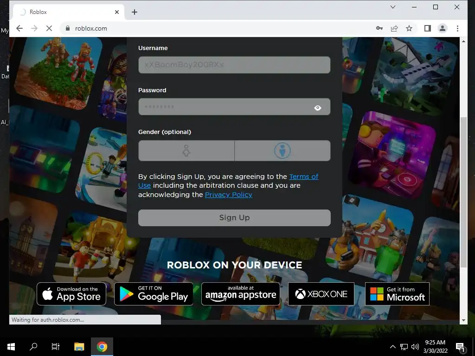This screenshot has height=356, width=475.
Task: Open the Chrome profile avatar
Action: tap(442, 28)
